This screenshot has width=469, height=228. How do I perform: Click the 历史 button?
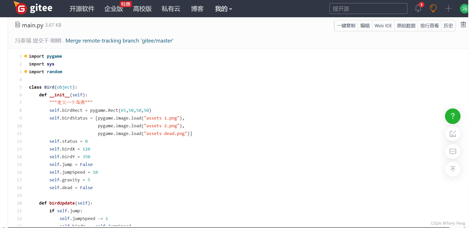pyautogui.click(x=448, y=26)
